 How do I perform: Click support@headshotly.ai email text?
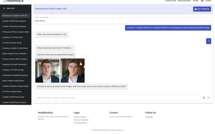[123, 117]
